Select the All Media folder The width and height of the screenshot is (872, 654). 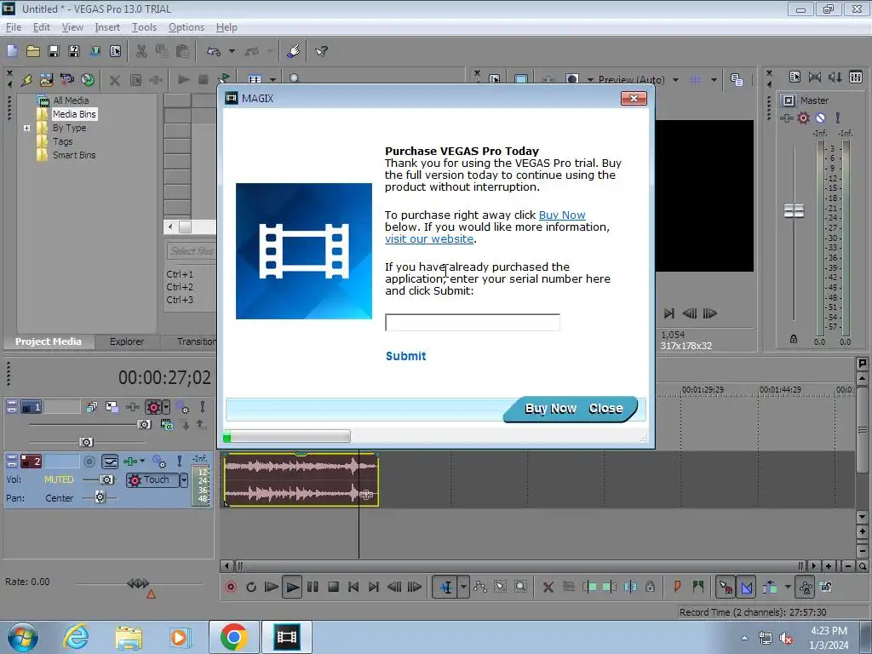71,100
